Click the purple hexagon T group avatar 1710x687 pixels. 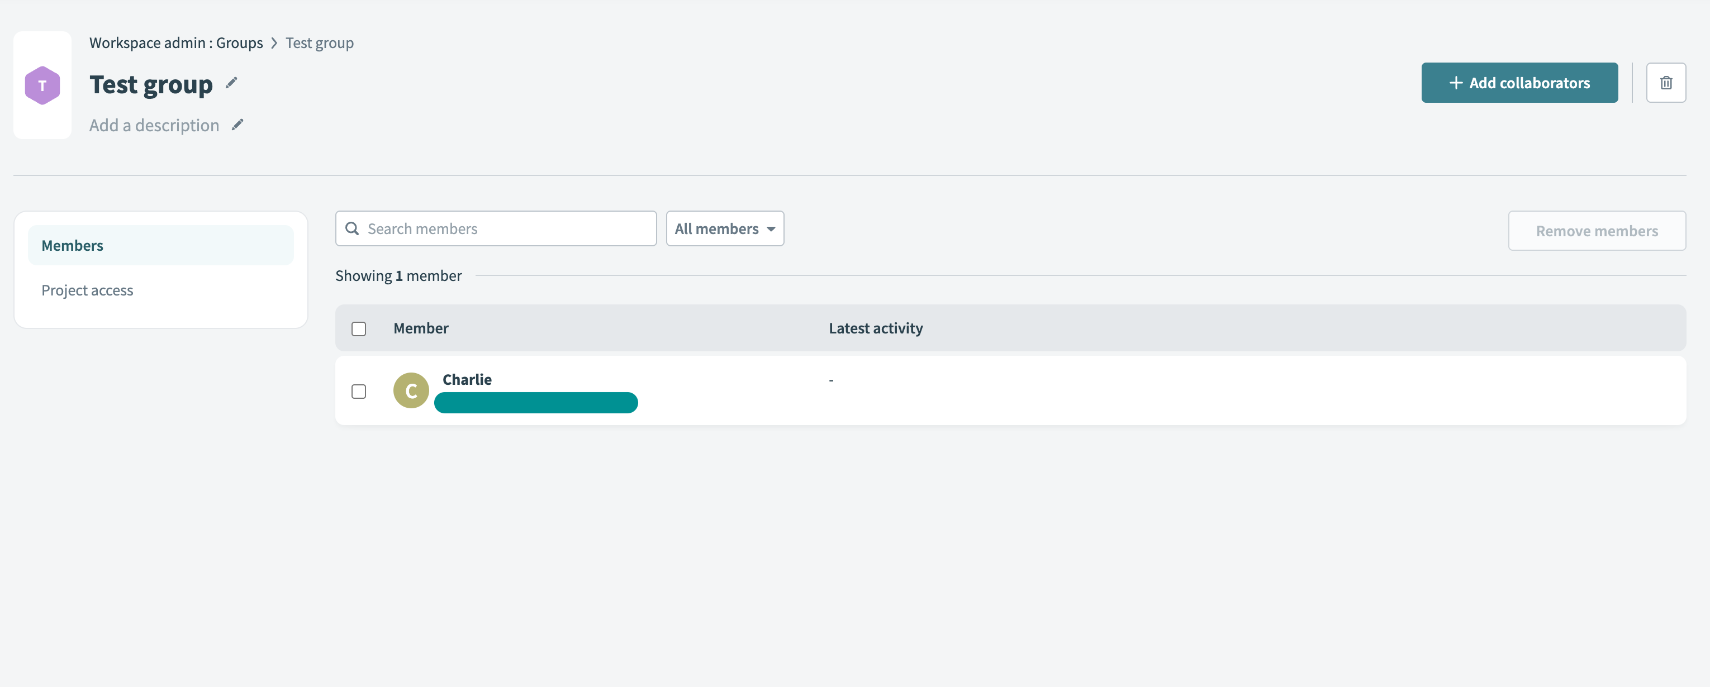(42, 85)
